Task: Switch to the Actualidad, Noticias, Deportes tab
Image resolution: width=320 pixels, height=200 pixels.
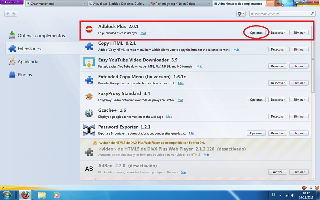Action: click(x=118, y=4)
